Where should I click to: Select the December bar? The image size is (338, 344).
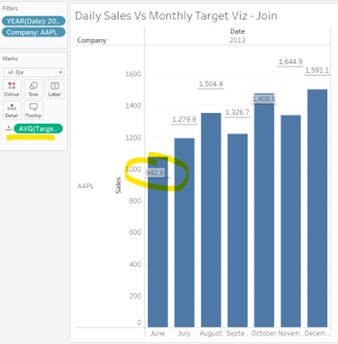click(x=317, y=208)
